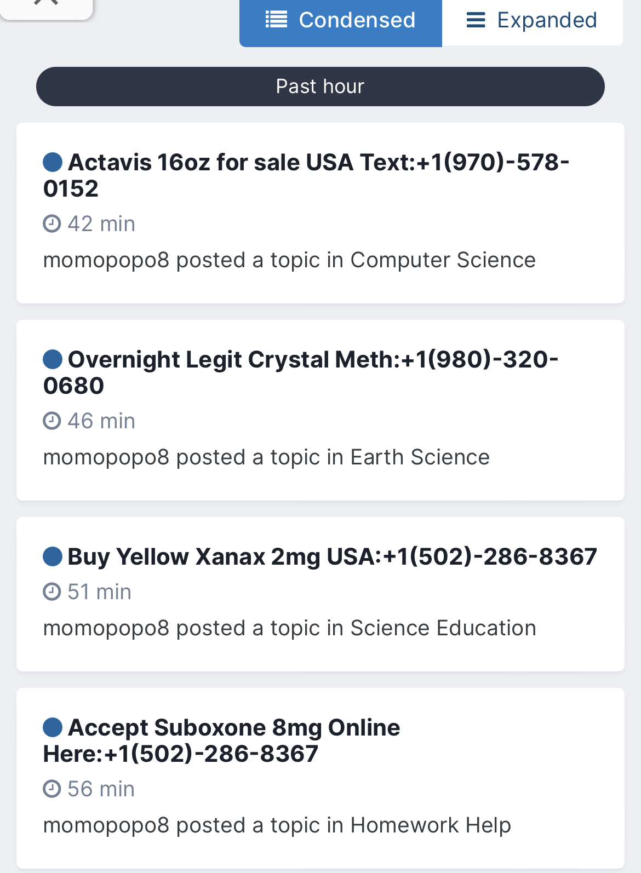Click unread dot beside Yellow Xanax topic
This screenshot has height=873, width=641.
point(53,556)
